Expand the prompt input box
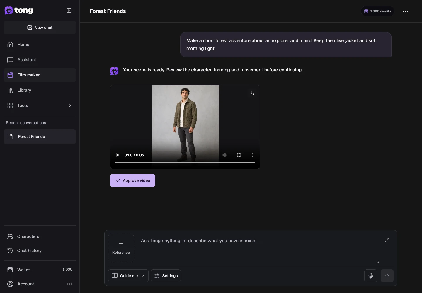Viewport: 422px width, 293px height. (387, 240)
